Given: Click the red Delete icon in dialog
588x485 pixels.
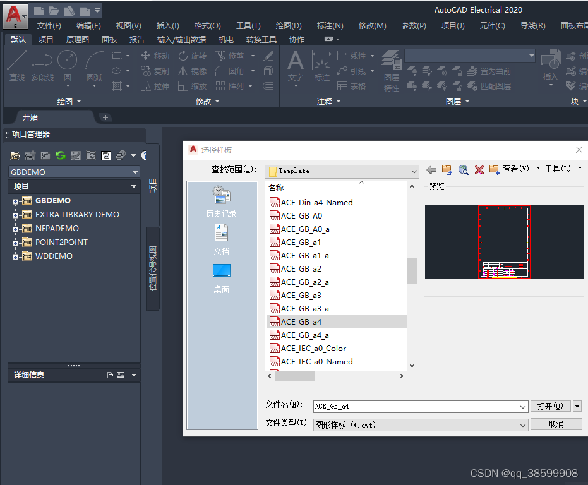Looking at the screenshot, I should (479, 170).
